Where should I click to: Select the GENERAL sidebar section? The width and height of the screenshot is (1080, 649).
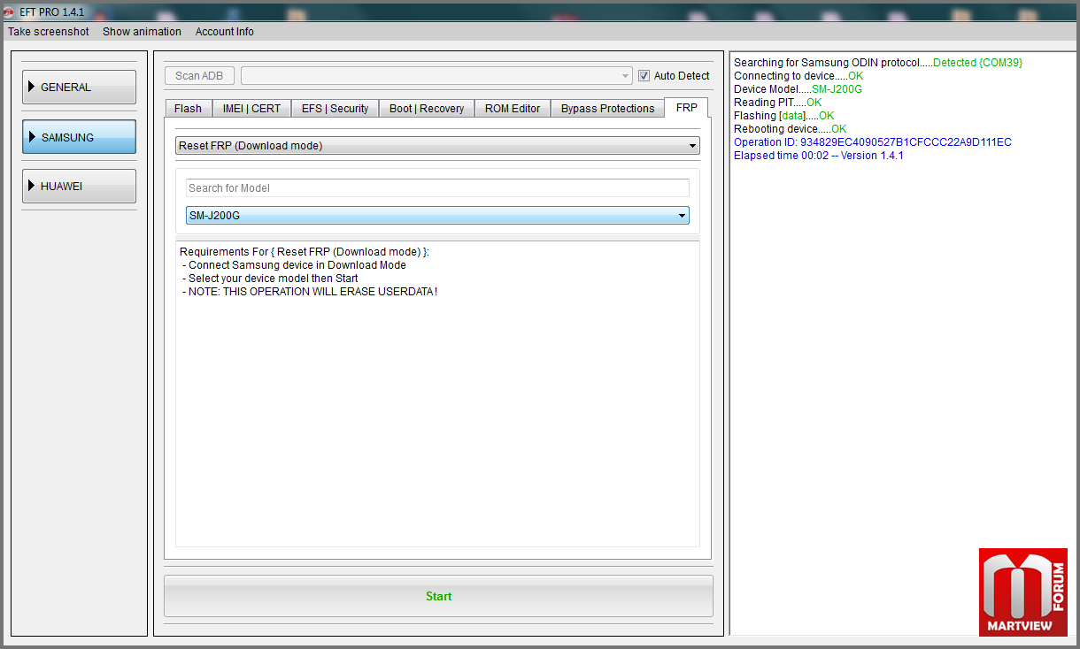pyautogui.click(x=79, y=87)
